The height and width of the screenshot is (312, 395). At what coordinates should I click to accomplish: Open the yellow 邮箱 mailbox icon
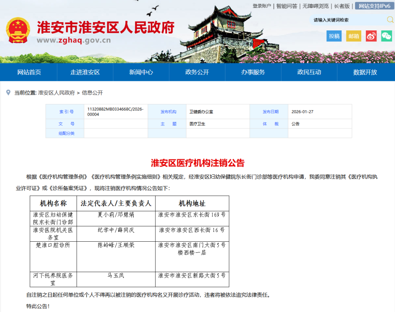[353, 36]
